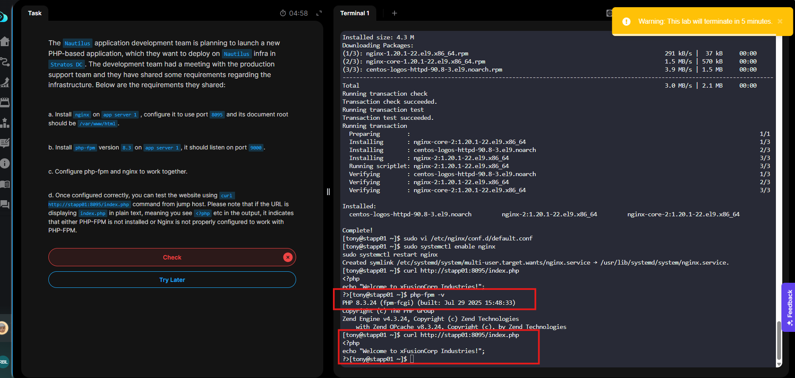Click the panel divider resize handle
Viewport: 795px width, 378px height.
328,192
